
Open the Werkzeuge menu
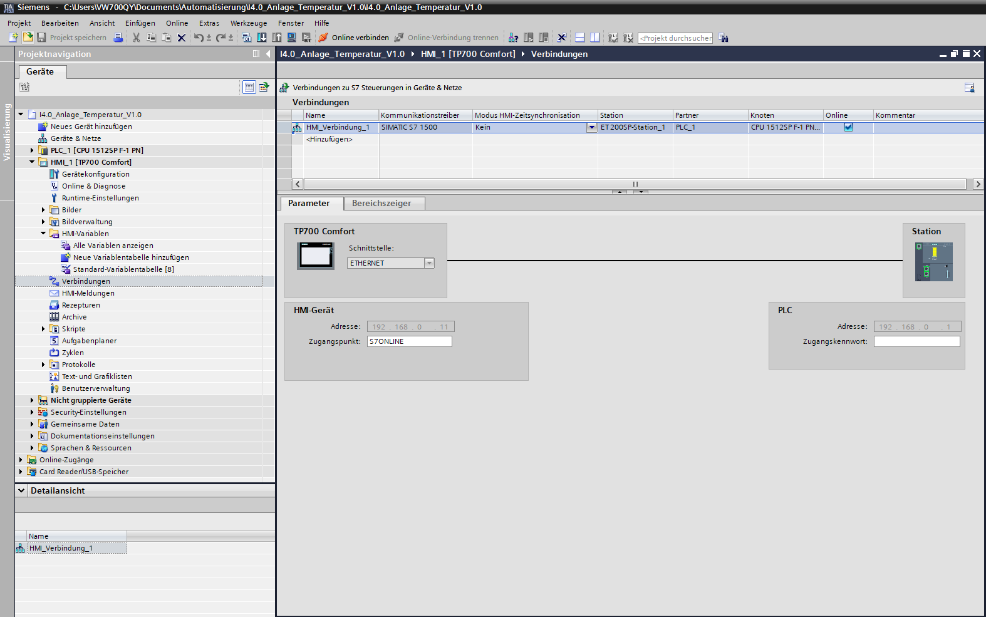click(x=248, y=23)
